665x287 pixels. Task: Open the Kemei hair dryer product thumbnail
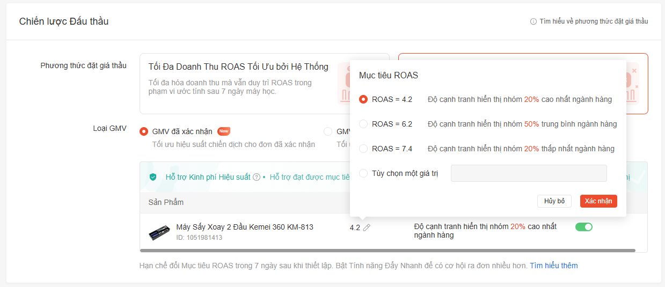point(159,232)
